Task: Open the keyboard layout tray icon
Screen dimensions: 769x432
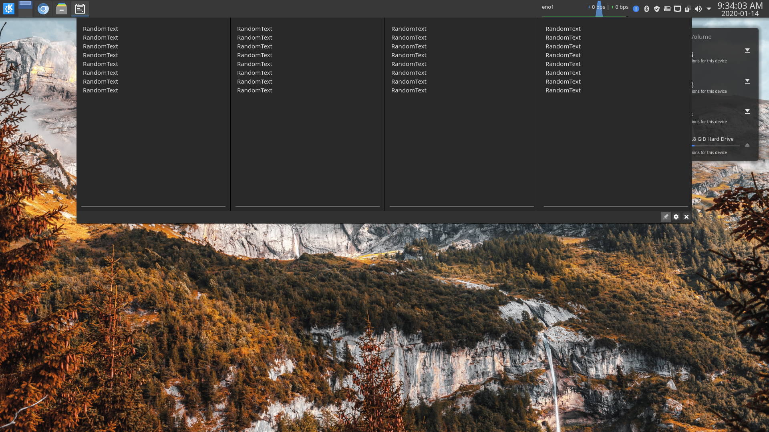Action: click(x=667, y=9)
